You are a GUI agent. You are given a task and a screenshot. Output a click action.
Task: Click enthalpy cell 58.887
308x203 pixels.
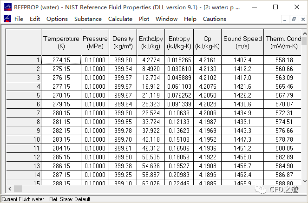[x=151, y=175]
